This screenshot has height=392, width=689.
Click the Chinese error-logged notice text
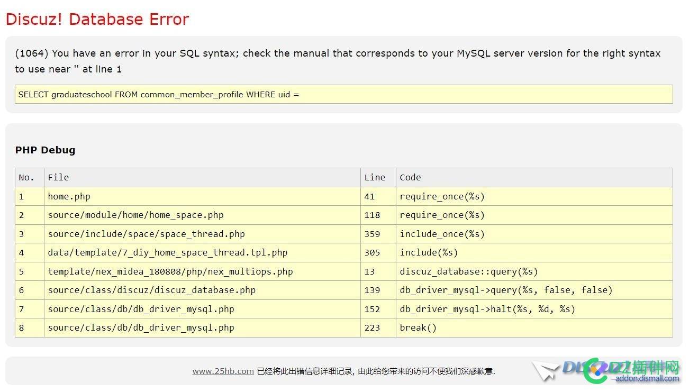376,371
